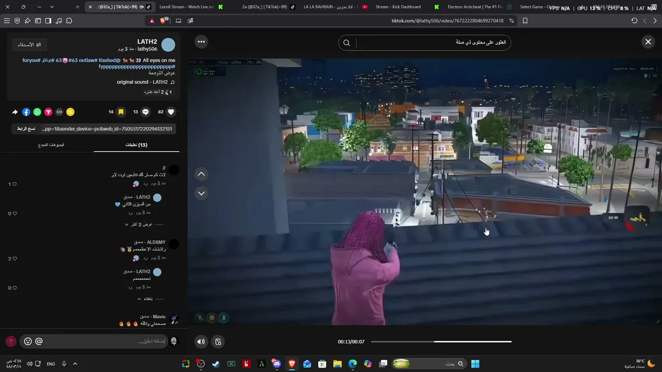Close the active TikTok tab
Screen dimensions: 662x372
click(x=90, y=7)
